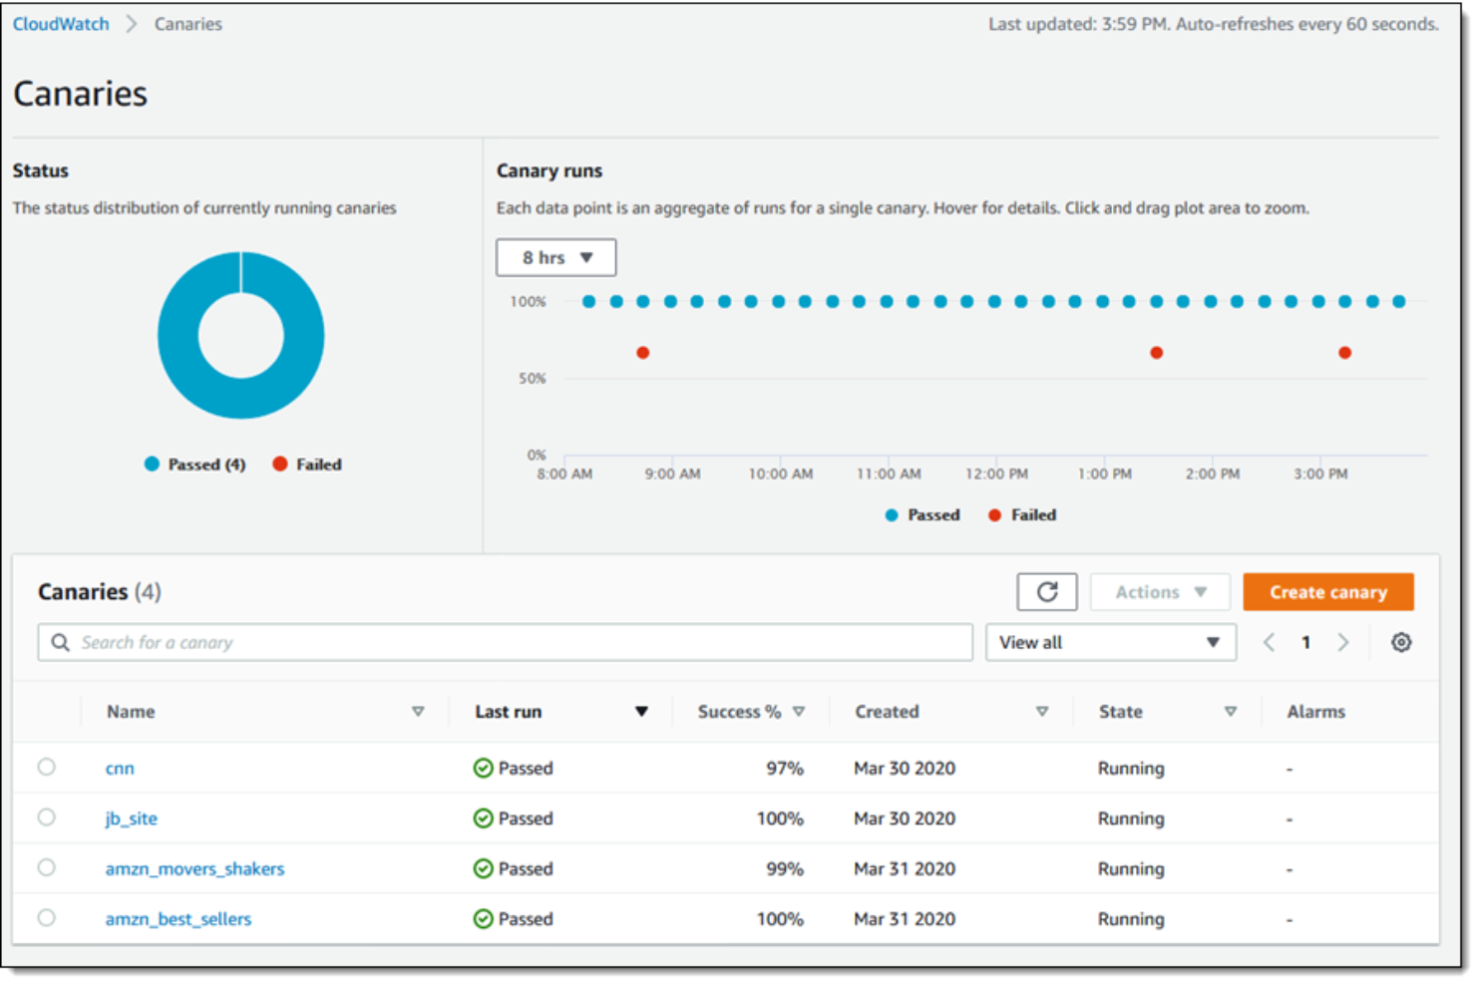Click the search magnifier icon
This screenshot has width=1476, height=984.
60,642
